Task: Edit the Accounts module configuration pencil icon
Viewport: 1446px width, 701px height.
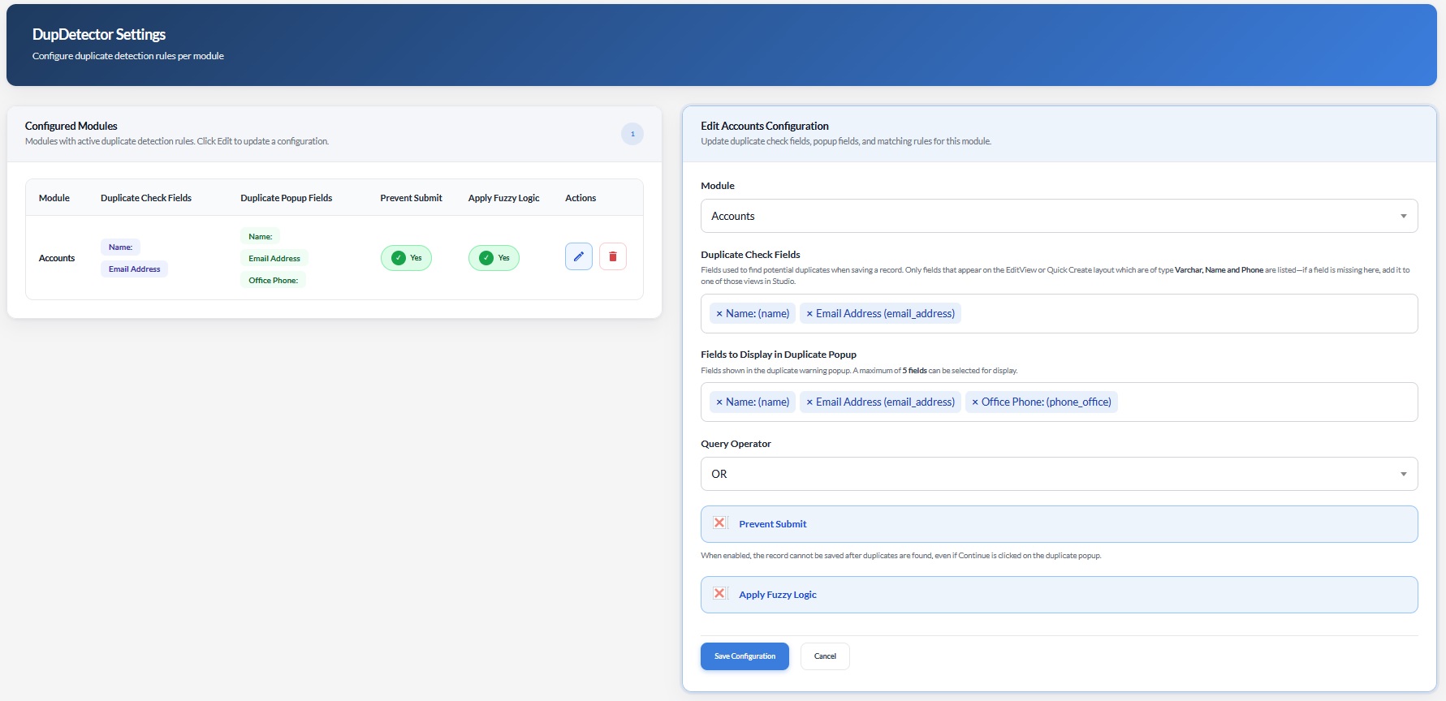Action: coord(578,256)
